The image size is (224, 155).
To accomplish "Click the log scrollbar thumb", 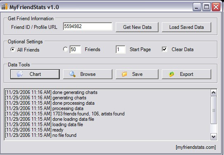I will [x=214, y=110].
